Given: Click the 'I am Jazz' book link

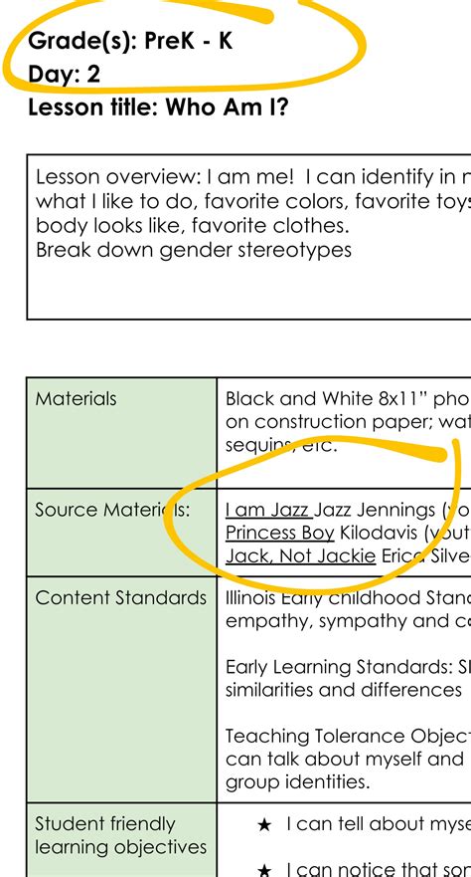Looking at the screenshot, I should [x=268, y=510].
